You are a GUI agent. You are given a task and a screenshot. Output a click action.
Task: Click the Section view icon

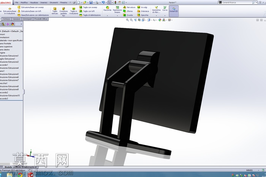click(139, 20)
